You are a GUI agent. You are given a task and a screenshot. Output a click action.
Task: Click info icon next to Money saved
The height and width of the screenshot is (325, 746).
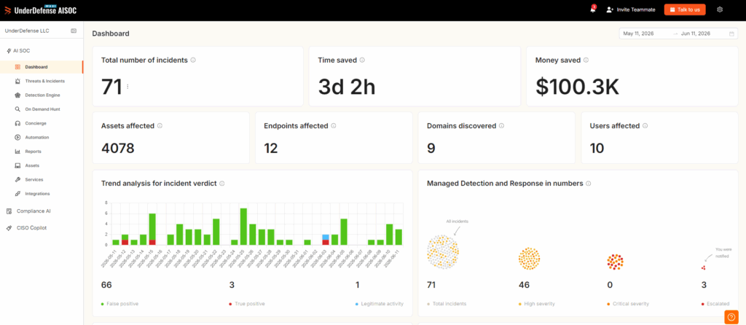[x=586, y=60]
